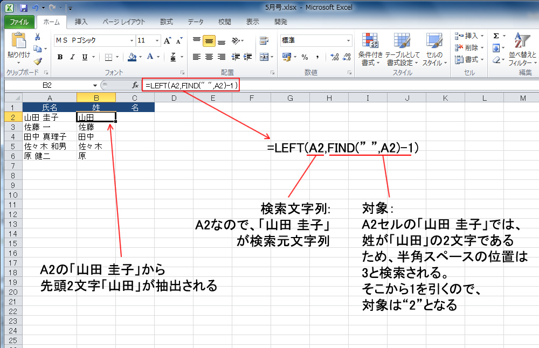Open the 条件付き書式 conditional formatting menu
This screenshot has width=539, height=348.
(x=370, y=50)
